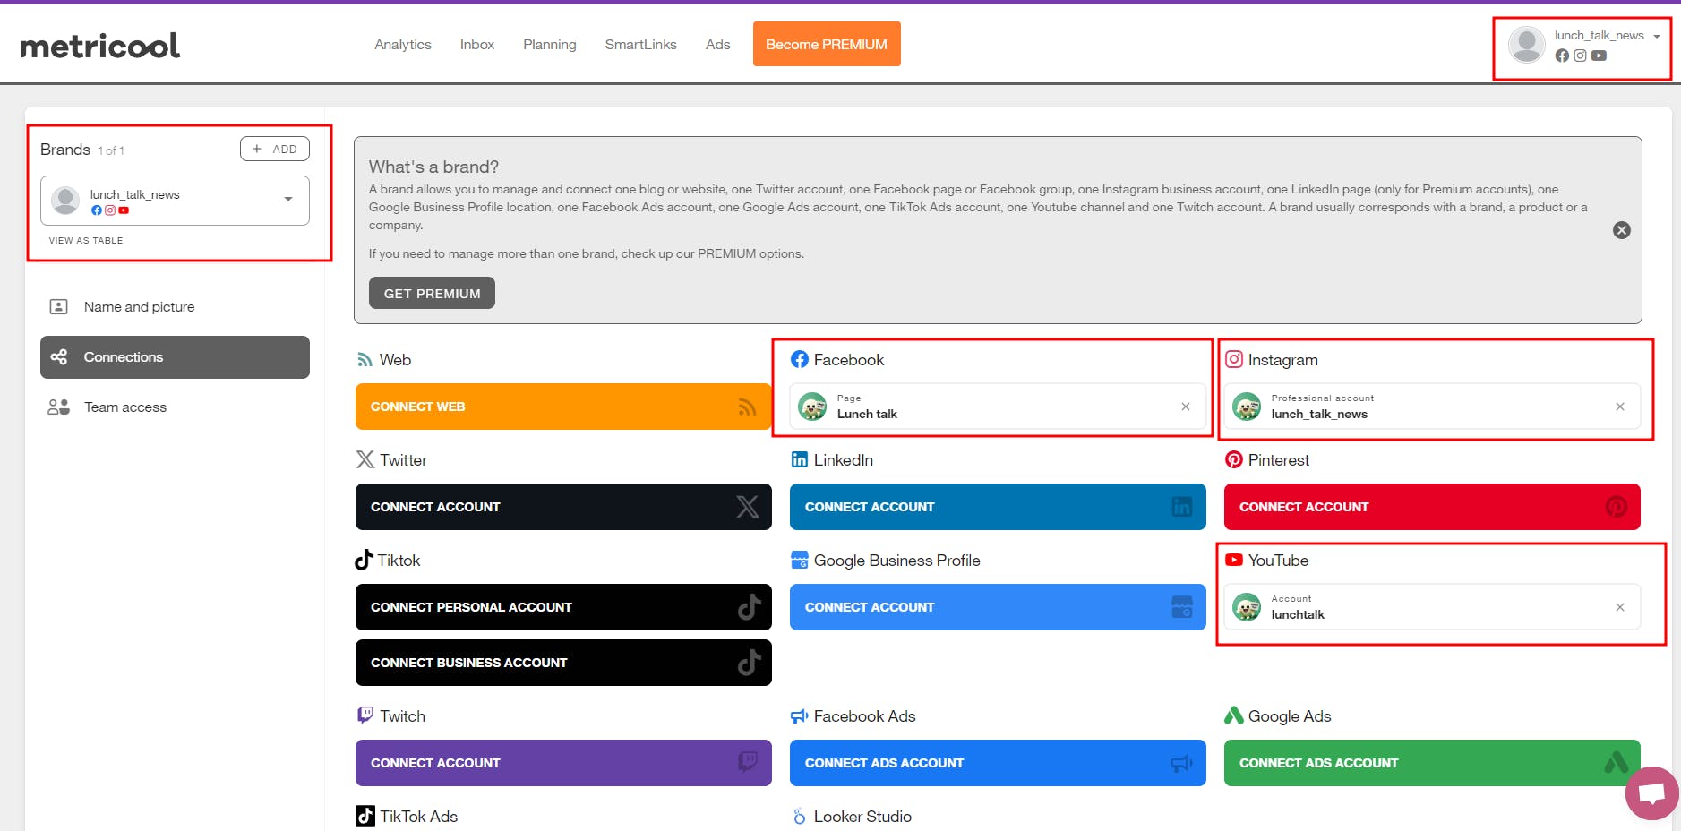The width and height of the screenshot is (1681, 831).
Task: Open the Inbox section
Action: click(477, 45)
